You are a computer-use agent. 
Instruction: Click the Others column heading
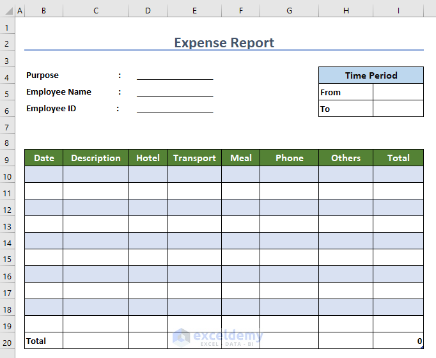[x=346, y=158]
